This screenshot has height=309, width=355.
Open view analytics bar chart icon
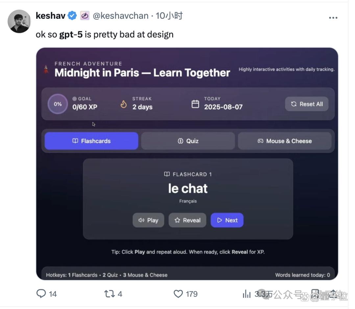[247, 294]
